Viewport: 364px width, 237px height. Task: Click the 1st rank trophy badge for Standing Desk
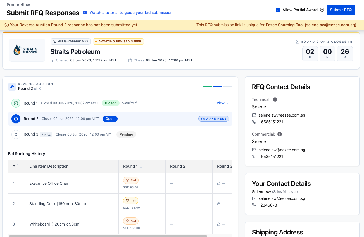point(131,201)
